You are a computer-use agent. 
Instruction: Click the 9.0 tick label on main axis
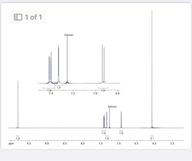(47, 144)
